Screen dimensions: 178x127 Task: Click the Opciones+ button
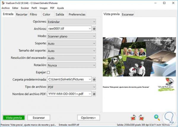click(88, 118)
